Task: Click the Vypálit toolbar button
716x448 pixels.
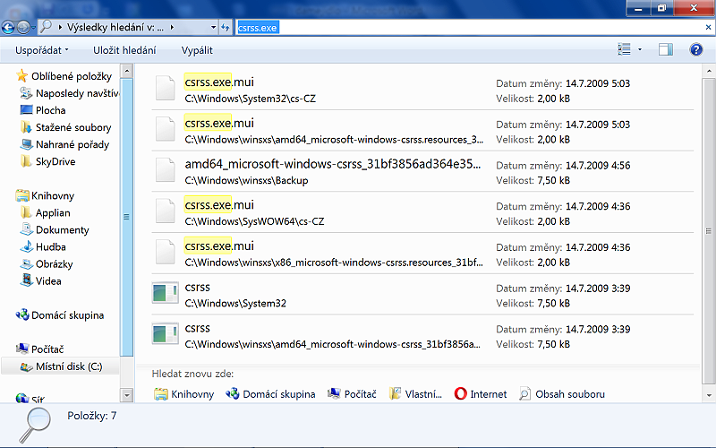Action: coord(197,50)
